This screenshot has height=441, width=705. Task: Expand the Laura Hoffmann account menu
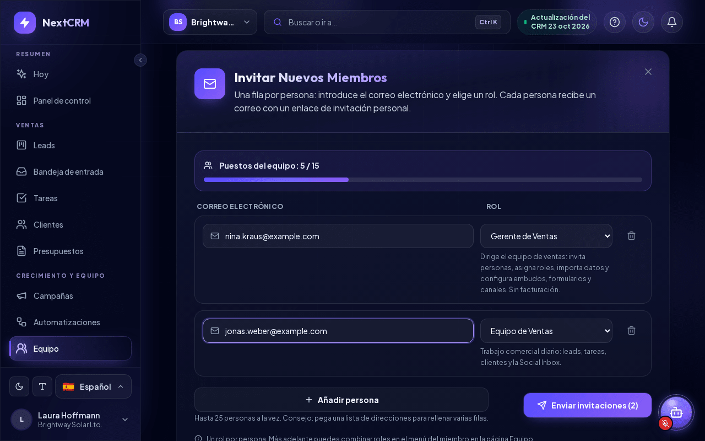pyautogui.click(x=70, y=420)
